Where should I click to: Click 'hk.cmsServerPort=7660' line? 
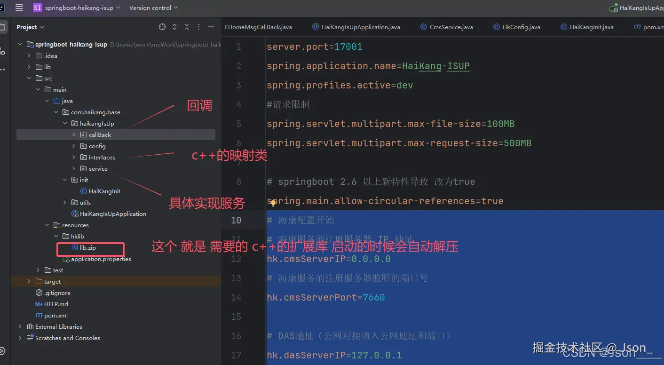[325, 297]
